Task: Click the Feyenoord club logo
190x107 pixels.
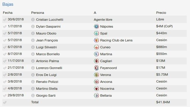Action: point(96,68)
